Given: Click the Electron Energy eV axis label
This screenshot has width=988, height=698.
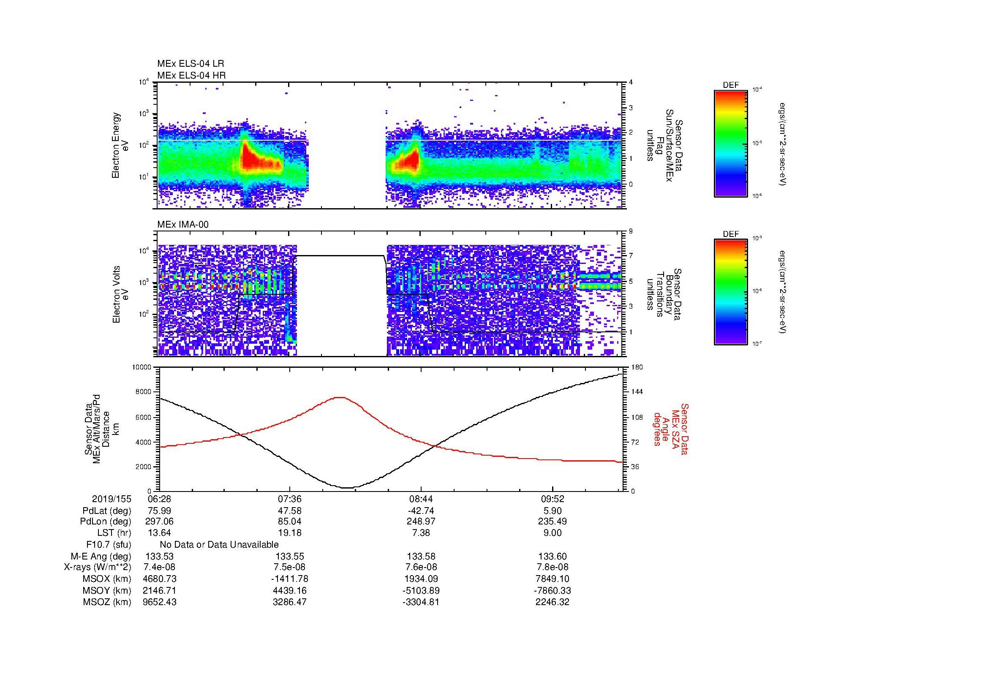Looking at the screenshot, I should (x=120, y=145).
